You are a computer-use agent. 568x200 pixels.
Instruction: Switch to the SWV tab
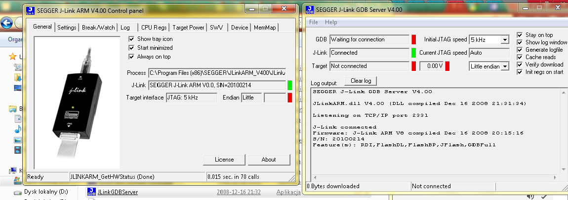pyautogui.click(x=217, y=28)
